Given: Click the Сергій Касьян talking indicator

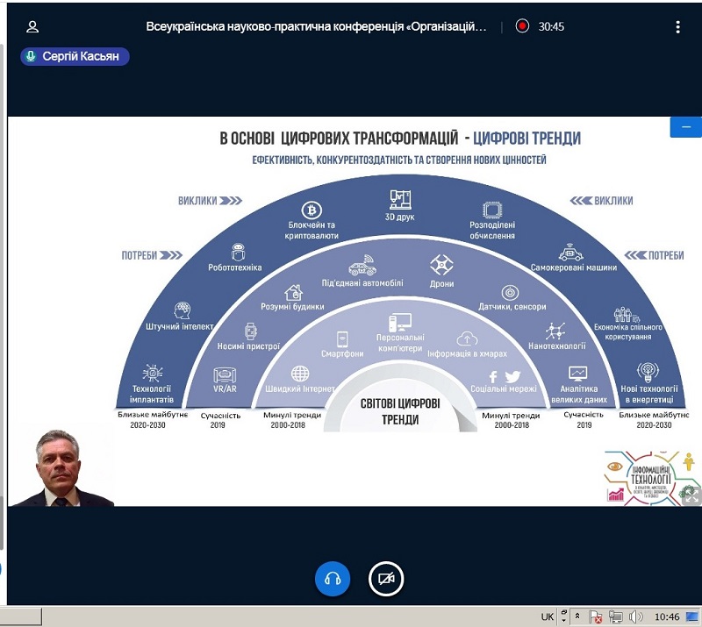Looking at the screenshot, I should point(75,56).
